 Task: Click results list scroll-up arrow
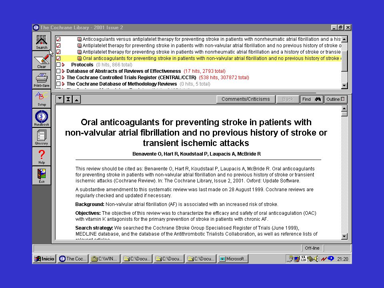344,39
